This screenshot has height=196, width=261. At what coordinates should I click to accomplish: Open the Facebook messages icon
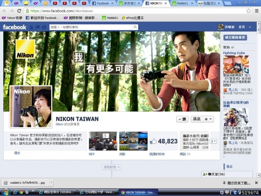(38, 27)
